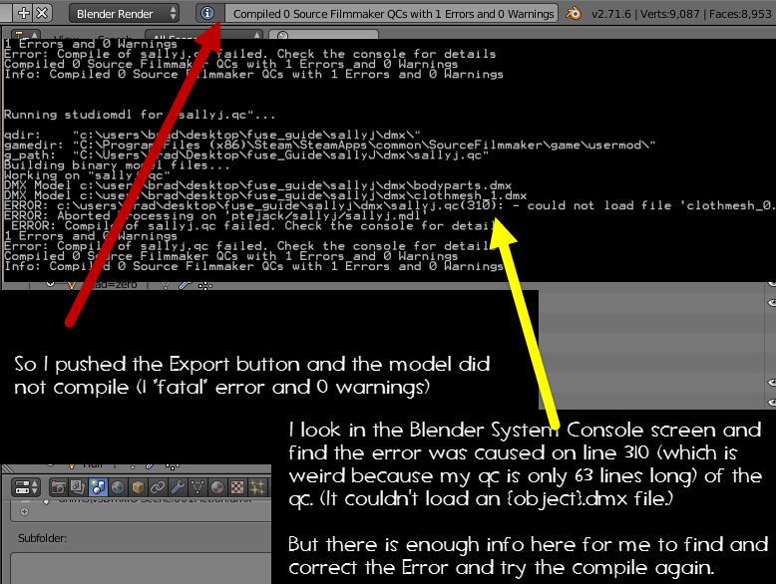This screenshot has width=776, height=584.
Task: Open the Material sphere tab
Action: coord(216,487)
